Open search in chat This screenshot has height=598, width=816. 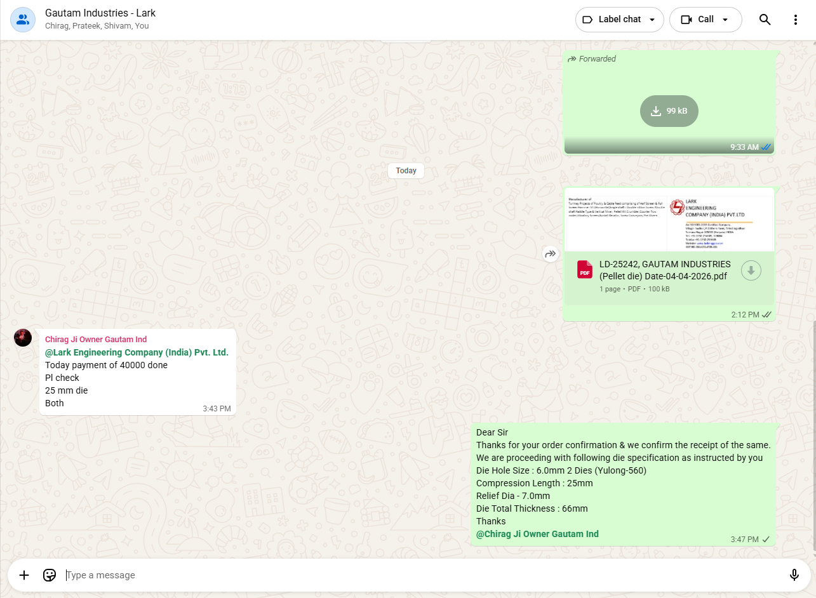765,20
